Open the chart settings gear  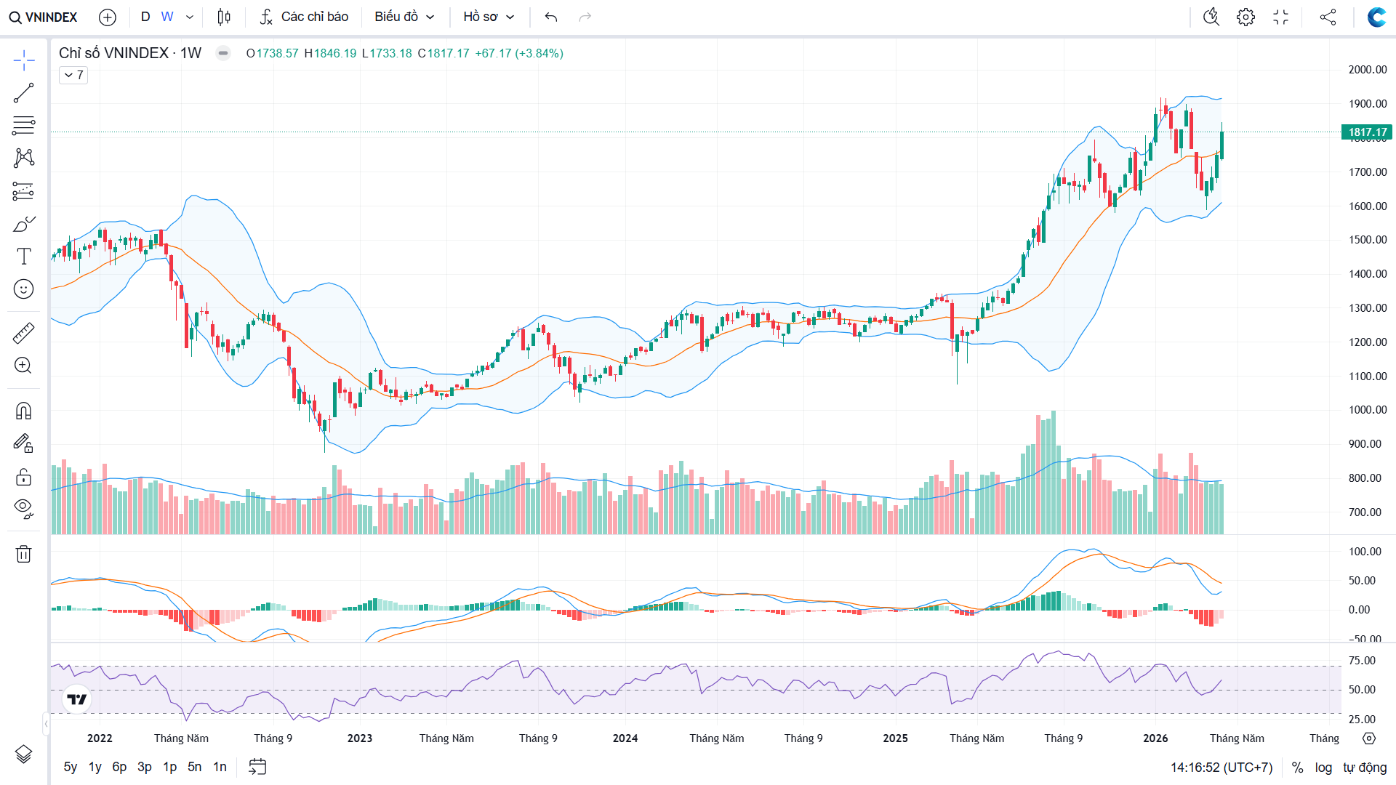click(1245, 17)
